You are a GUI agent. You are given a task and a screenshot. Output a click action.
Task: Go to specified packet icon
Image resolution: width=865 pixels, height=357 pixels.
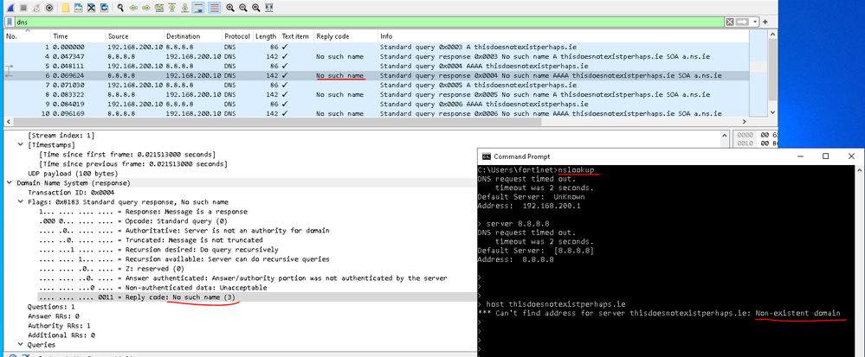click(x=158, y=8)
